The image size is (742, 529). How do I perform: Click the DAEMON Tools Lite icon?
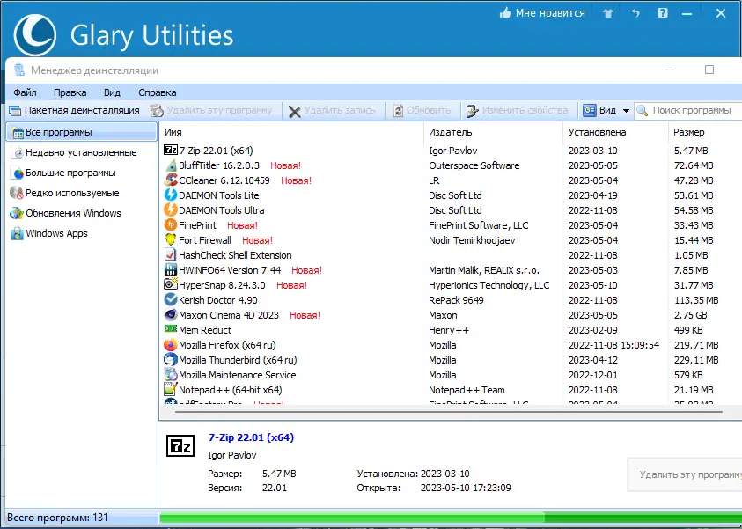click(171, 195)
